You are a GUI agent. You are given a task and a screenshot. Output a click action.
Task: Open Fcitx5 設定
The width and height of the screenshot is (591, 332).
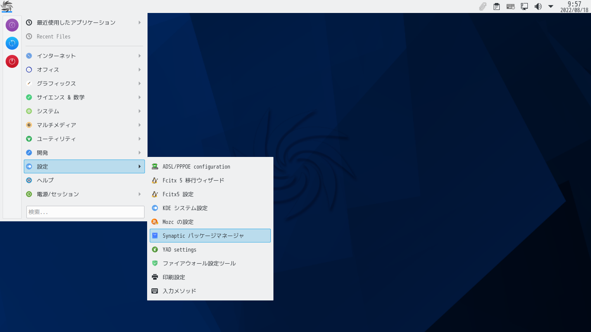(x=210, y=194)
